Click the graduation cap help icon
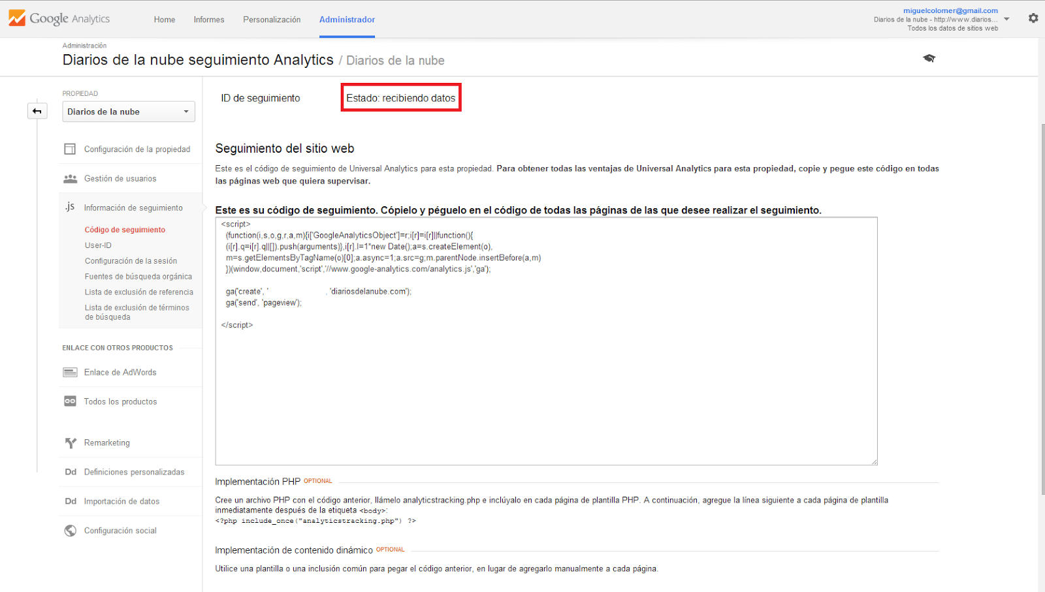The height and width of the screenshot is (592, 1045). click(x=929, y=58)
